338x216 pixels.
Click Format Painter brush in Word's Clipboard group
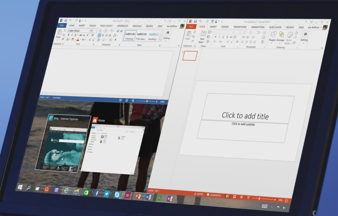tap(63, 39)
